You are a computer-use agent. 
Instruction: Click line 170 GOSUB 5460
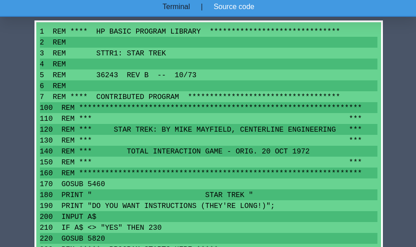[x=209, y=184]
